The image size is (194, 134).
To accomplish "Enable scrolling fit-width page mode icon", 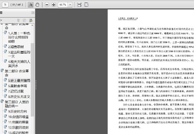I will pos(79,5).
